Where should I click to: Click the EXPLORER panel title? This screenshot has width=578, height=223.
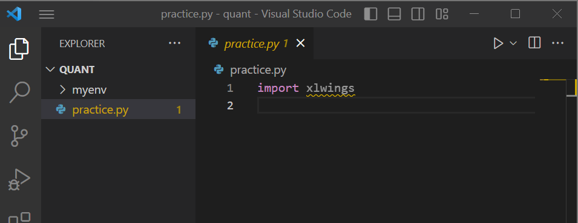[82, 44]
